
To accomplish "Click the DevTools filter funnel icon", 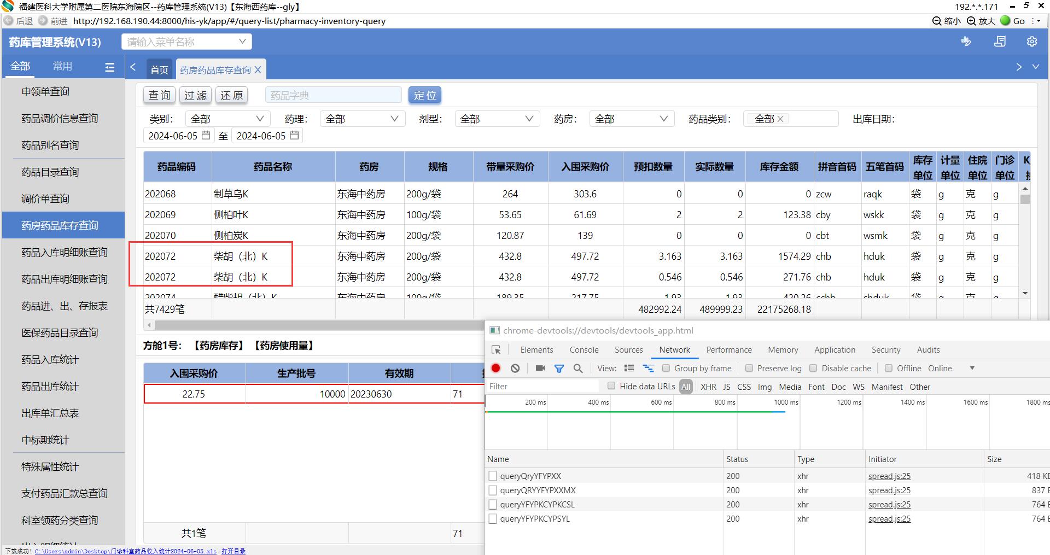I will click(x=559, y=369).
